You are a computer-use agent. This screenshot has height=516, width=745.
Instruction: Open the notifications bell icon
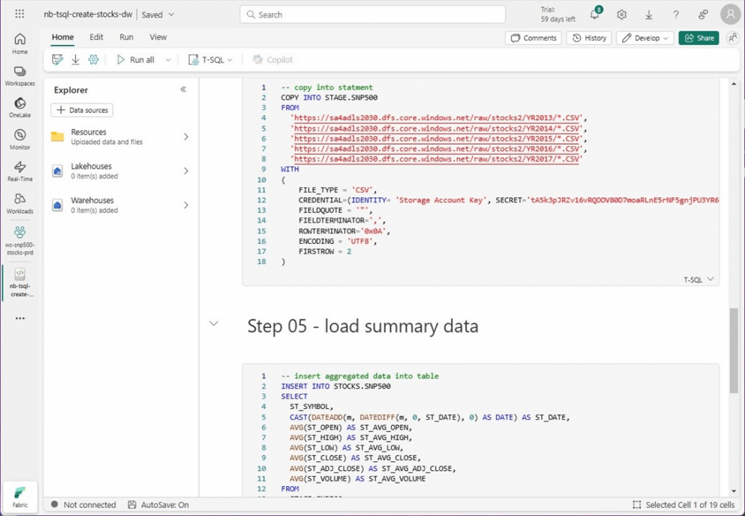tap(594, 15)
